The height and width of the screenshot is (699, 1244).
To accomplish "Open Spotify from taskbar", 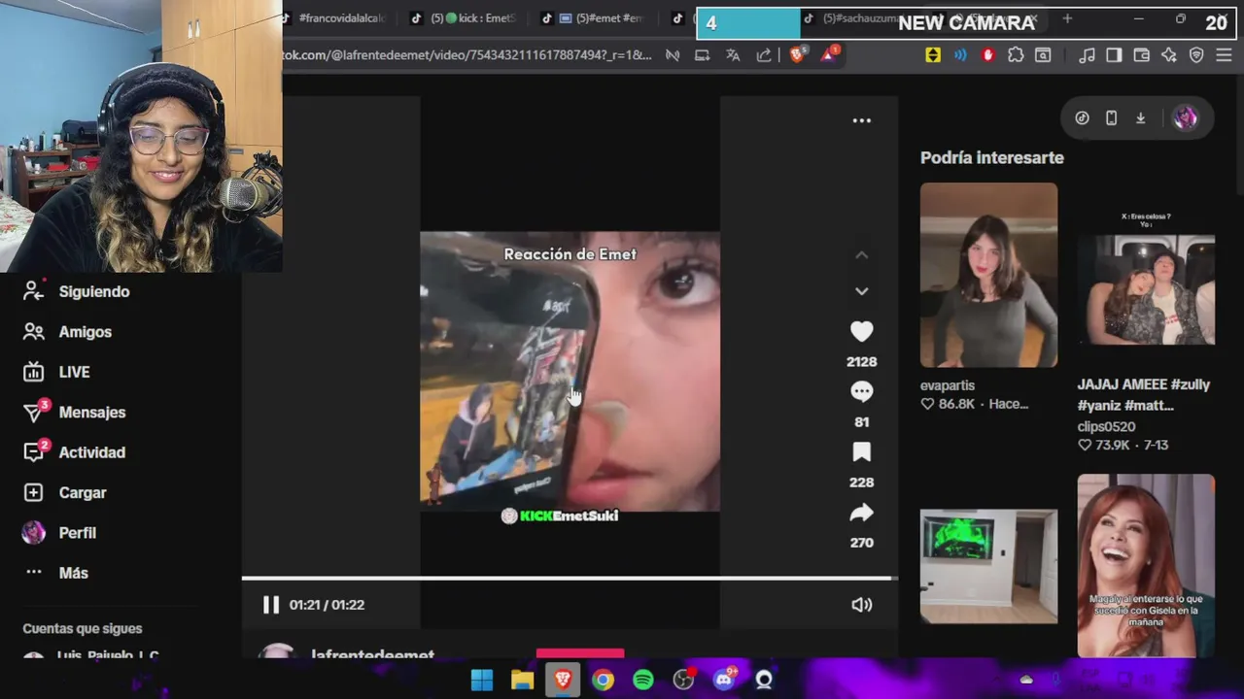I will tap(643, 681).
